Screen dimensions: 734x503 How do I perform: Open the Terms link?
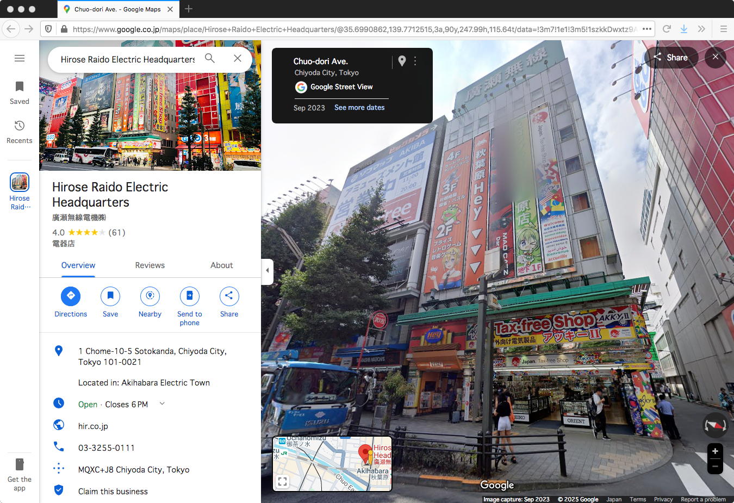(638, 499)
